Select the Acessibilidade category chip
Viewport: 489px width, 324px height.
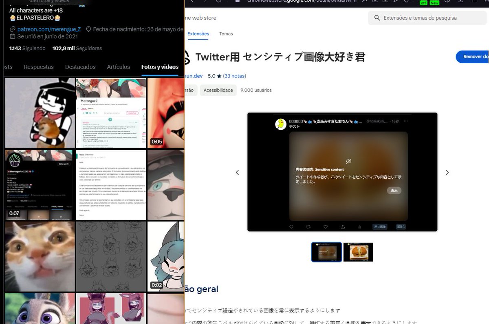[218, 90]
